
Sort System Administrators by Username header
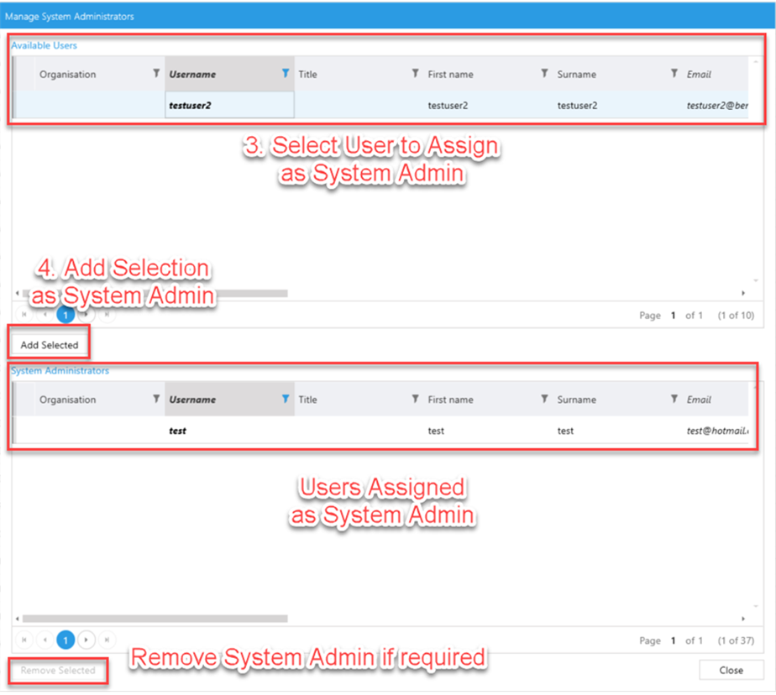(192, 400)
